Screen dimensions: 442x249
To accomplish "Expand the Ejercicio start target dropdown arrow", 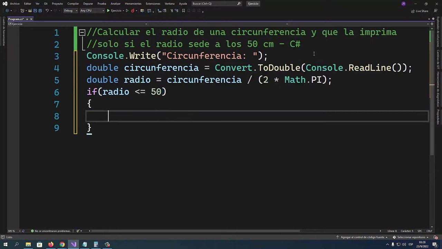I will 123,11.
